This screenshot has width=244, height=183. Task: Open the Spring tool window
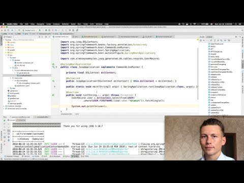pos(67,156)
